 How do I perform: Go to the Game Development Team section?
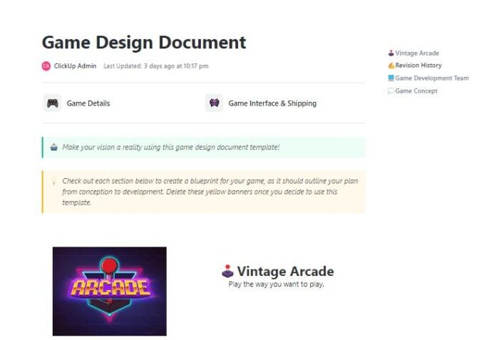pos(432,78)
